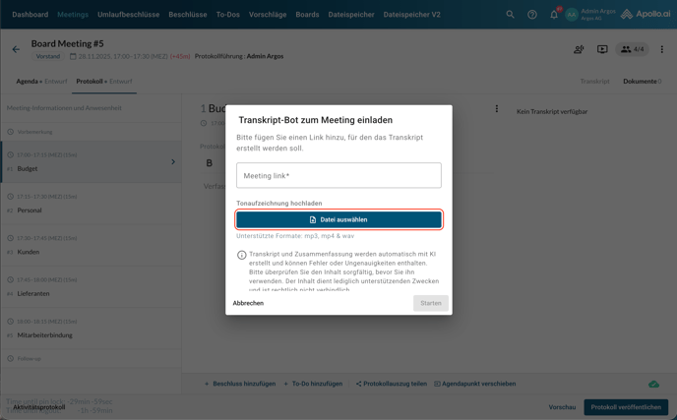
Task: Click the search icon in top navigation
Action: pyautogui.click(x=510, y=15)
